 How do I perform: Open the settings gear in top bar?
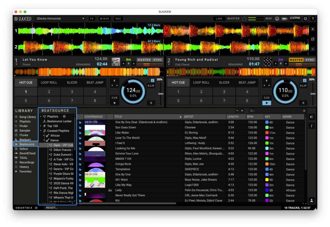coord(306,19)
